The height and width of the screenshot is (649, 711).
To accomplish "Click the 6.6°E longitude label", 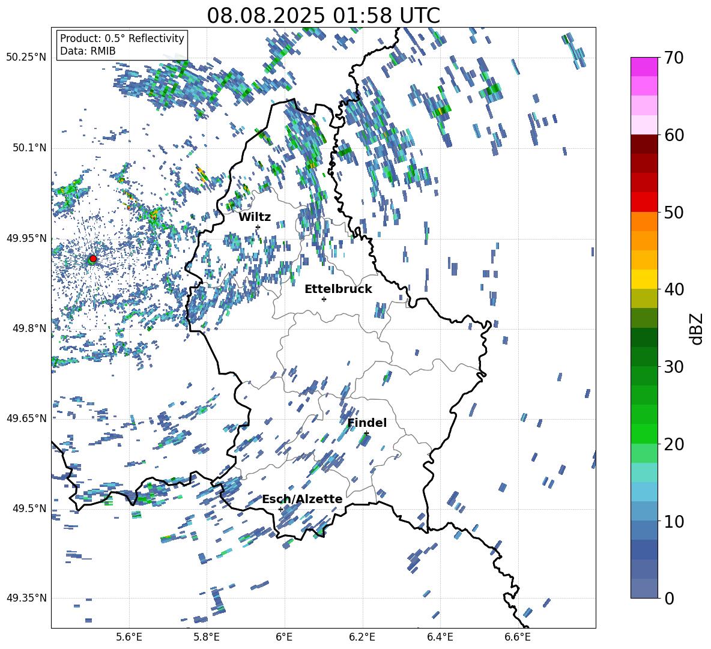I will (518, 637).
